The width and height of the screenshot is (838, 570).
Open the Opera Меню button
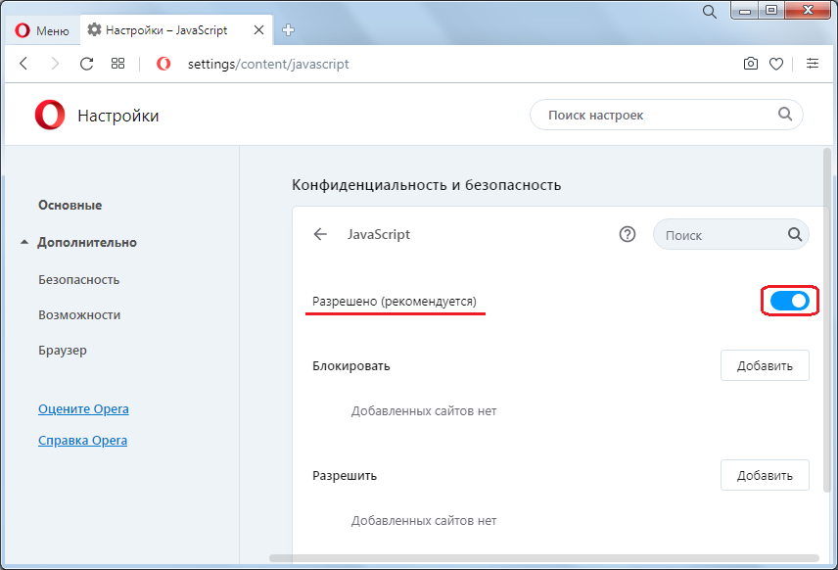42,30
